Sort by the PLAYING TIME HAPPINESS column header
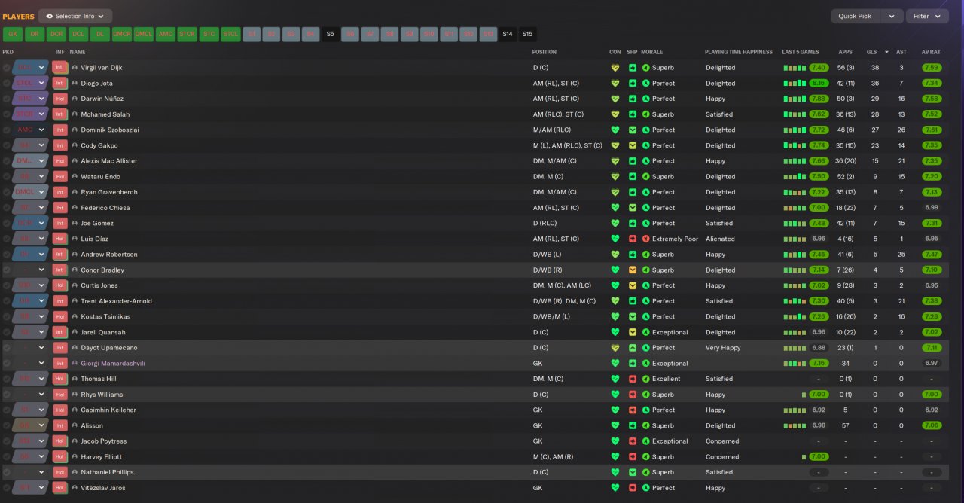The width and height of the screenshot is (964, 503). tap(739, 52)
